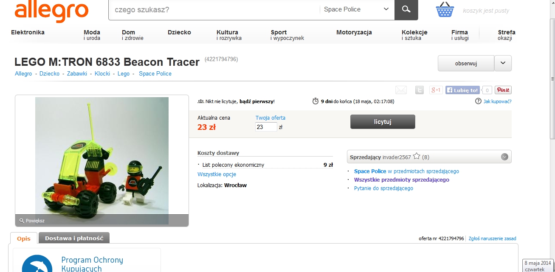The height and width of the screenshot is (272, 555).
Task: Click the email share envelope icon
Action: [x=401, y=90]
